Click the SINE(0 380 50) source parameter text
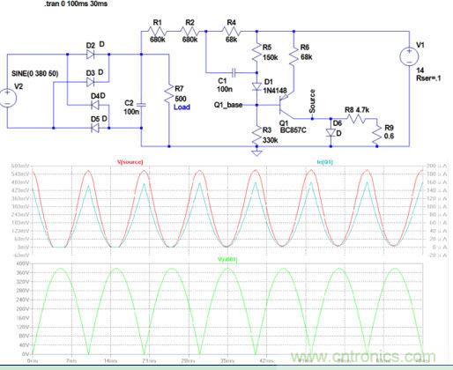The image size is (453, 370). (x=35, y=73)
